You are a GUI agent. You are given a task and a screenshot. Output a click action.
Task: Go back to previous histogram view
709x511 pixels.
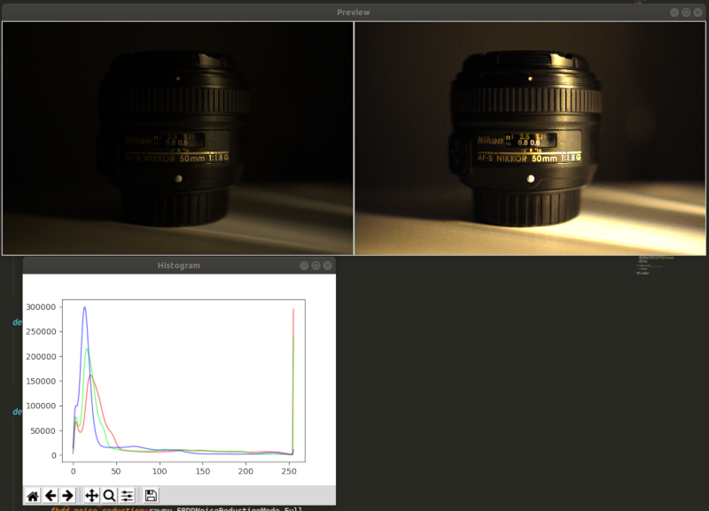coord(51,496)
